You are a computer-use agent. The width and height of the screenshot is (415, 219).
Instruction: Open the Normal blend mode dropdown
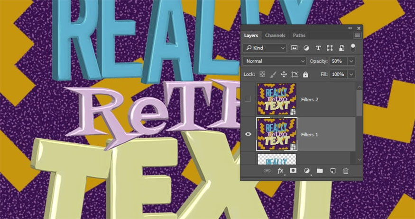(x=275, y=61)
